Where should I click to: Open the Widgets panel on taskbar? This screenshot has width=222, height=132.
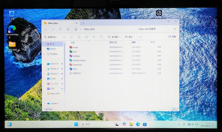(x=10, y=124)
